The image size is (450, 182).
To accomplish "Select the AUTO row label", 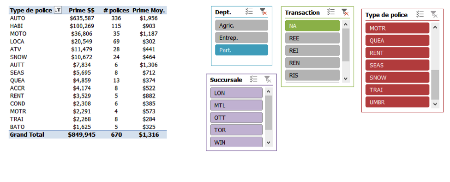I will [x=18, y=18].
